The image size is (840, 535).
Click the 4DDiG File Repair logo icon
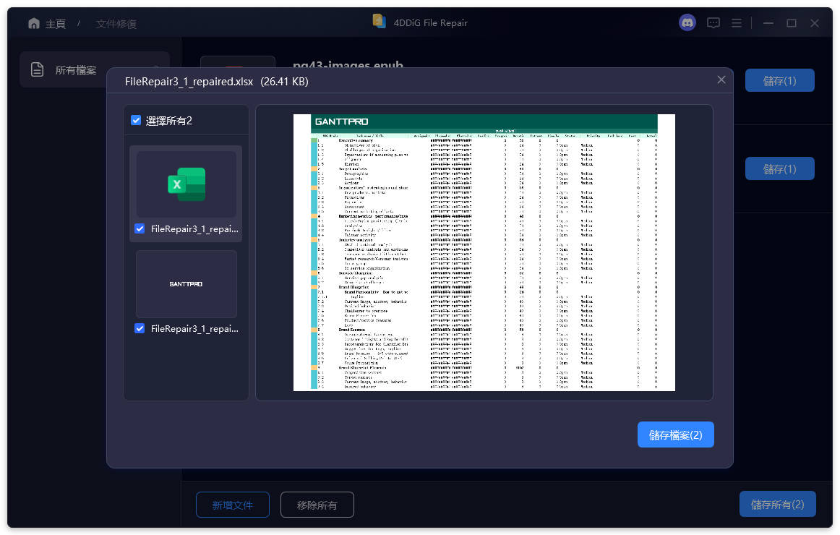(379, 22)
